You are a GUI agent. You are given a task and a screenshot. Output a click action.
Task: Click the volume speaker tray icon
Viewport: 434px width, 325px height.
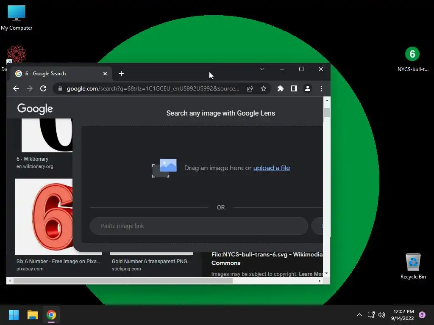point(381,315)
